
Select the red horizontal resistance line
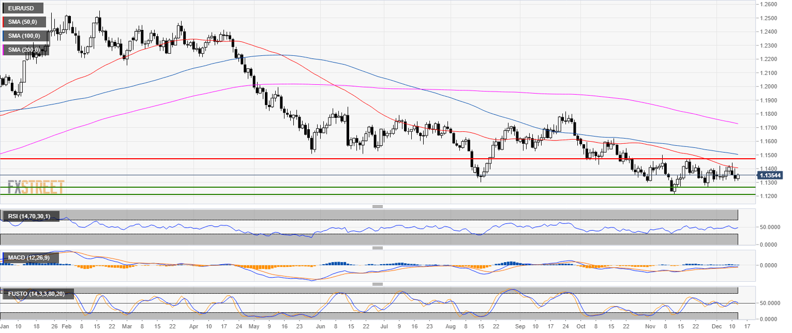(378, 159)
